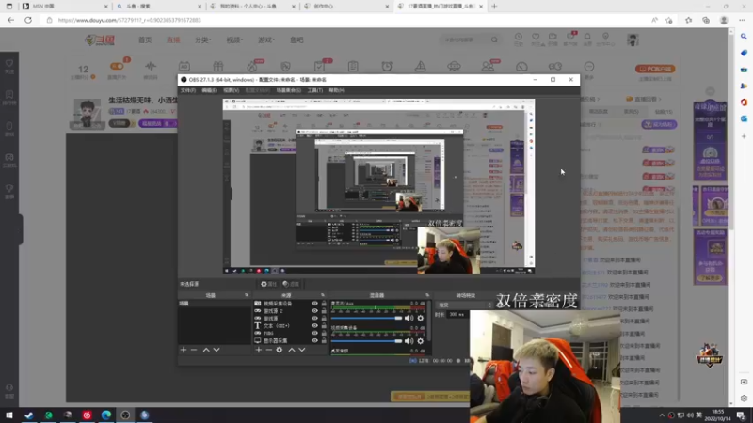Screen dimensions: 753x423
Task: Add a new scene with plus button
Action: 184,350
